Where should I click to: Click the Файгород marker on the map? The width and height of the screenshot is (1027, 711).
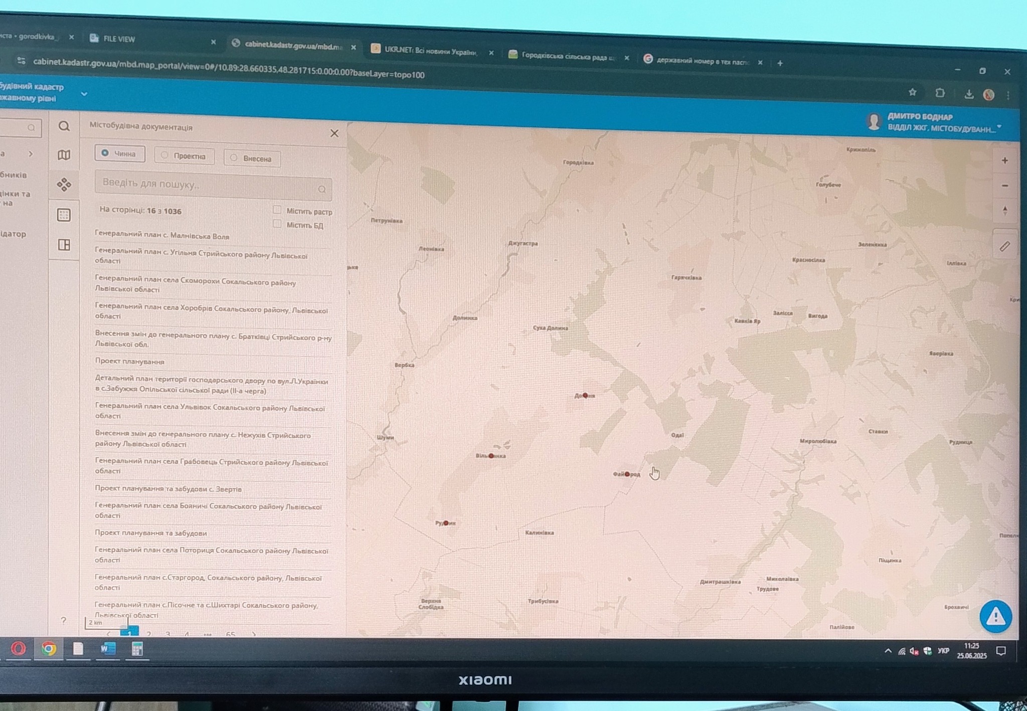click(627, 474)
